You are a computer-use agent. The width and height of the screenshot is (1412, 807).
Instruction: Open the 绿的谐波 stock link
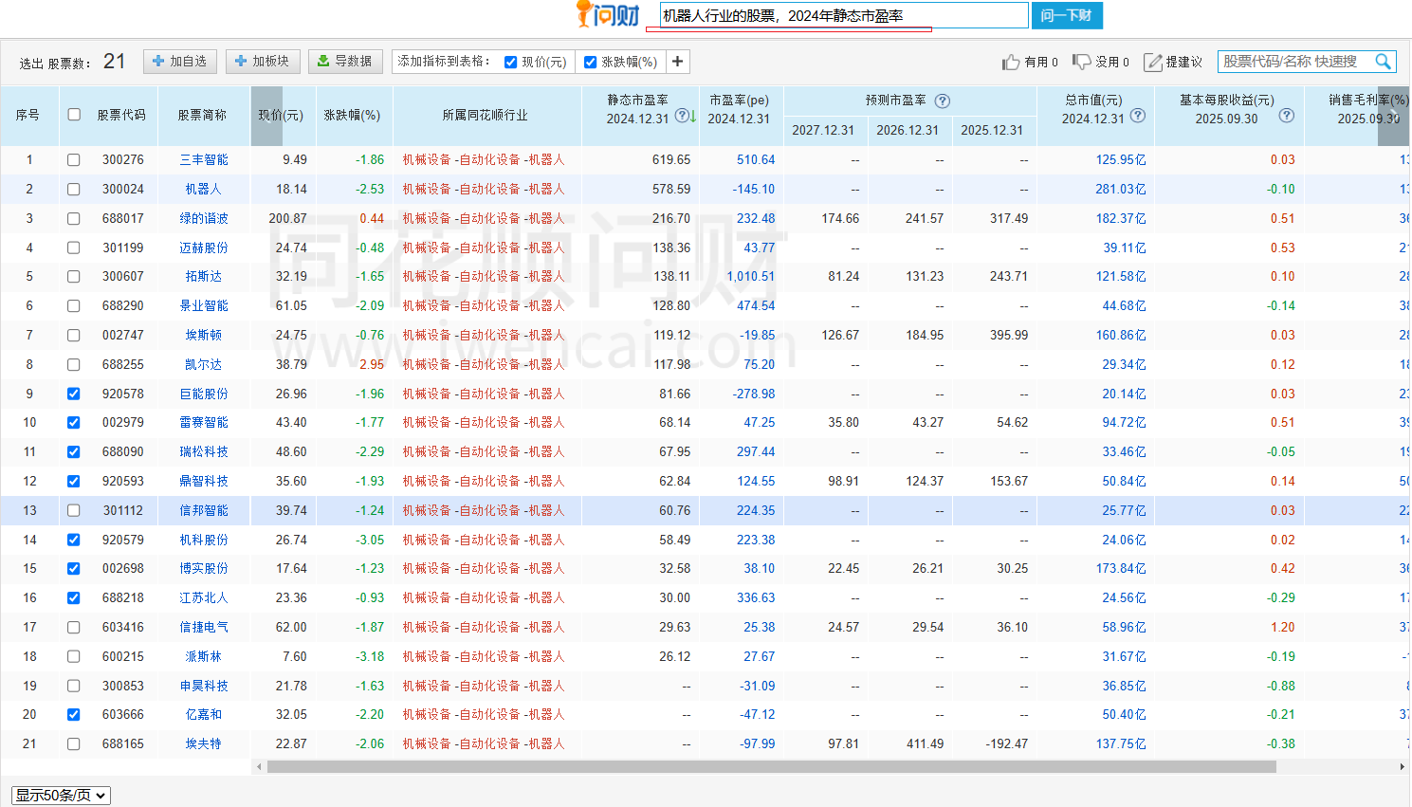click(x=204, y=219)
